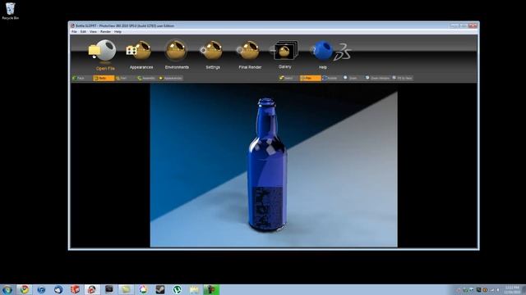Screen dimensions: 526x295
Task: Activate the Zoom view tool
Action: [352, 79]
